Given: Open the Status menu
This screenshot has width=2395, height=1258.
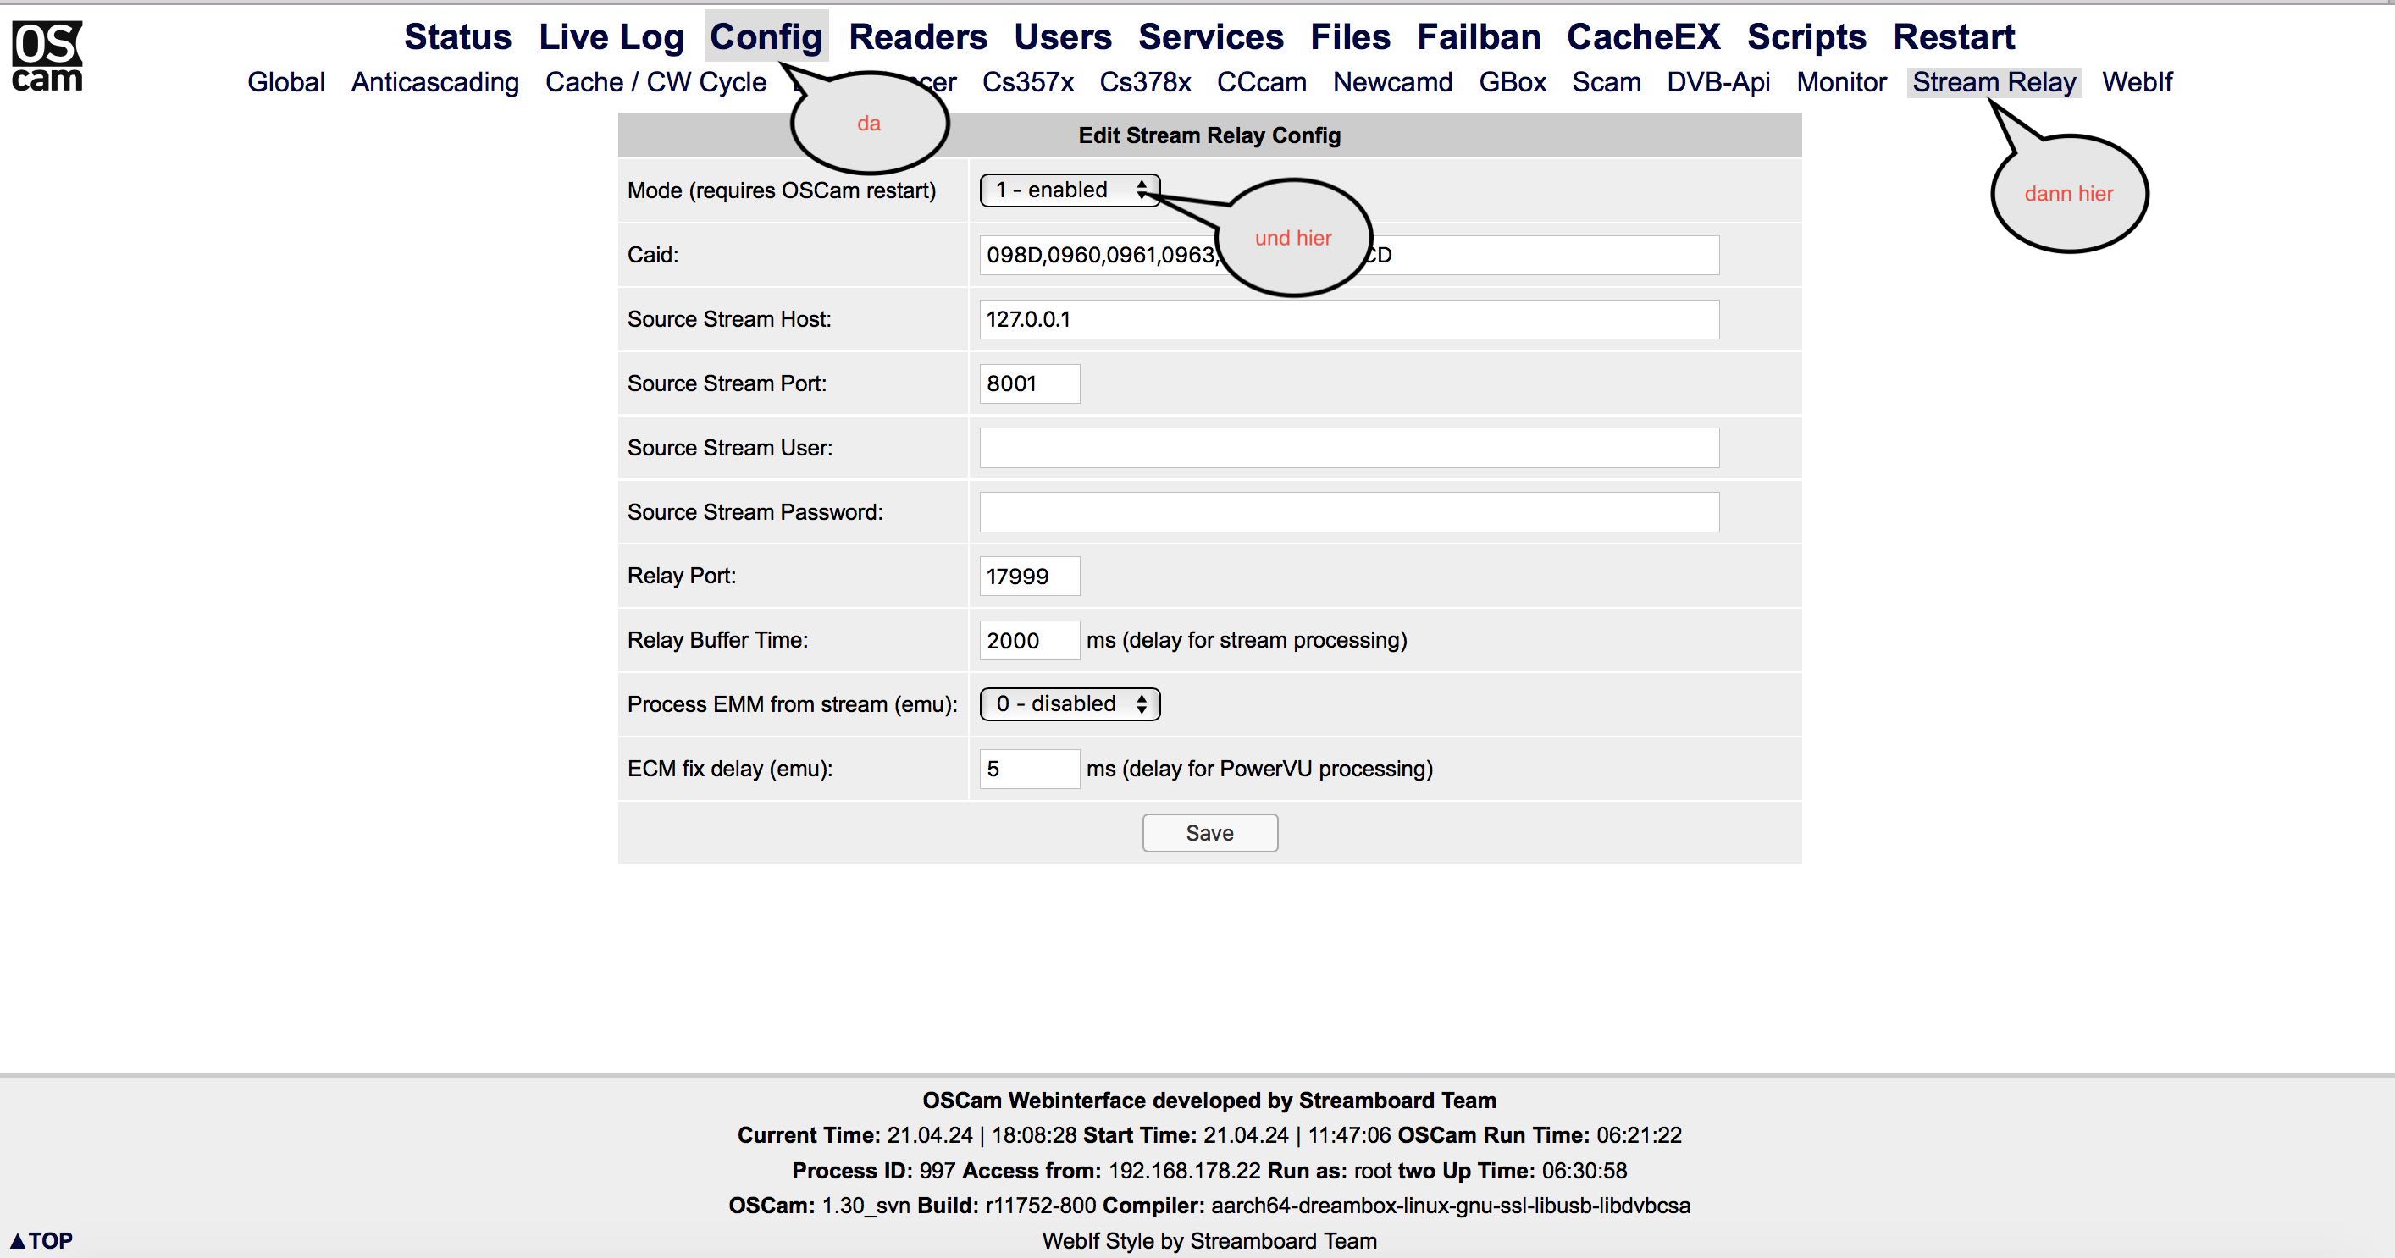Looking at the screenshot, I should tap(457, 37).
